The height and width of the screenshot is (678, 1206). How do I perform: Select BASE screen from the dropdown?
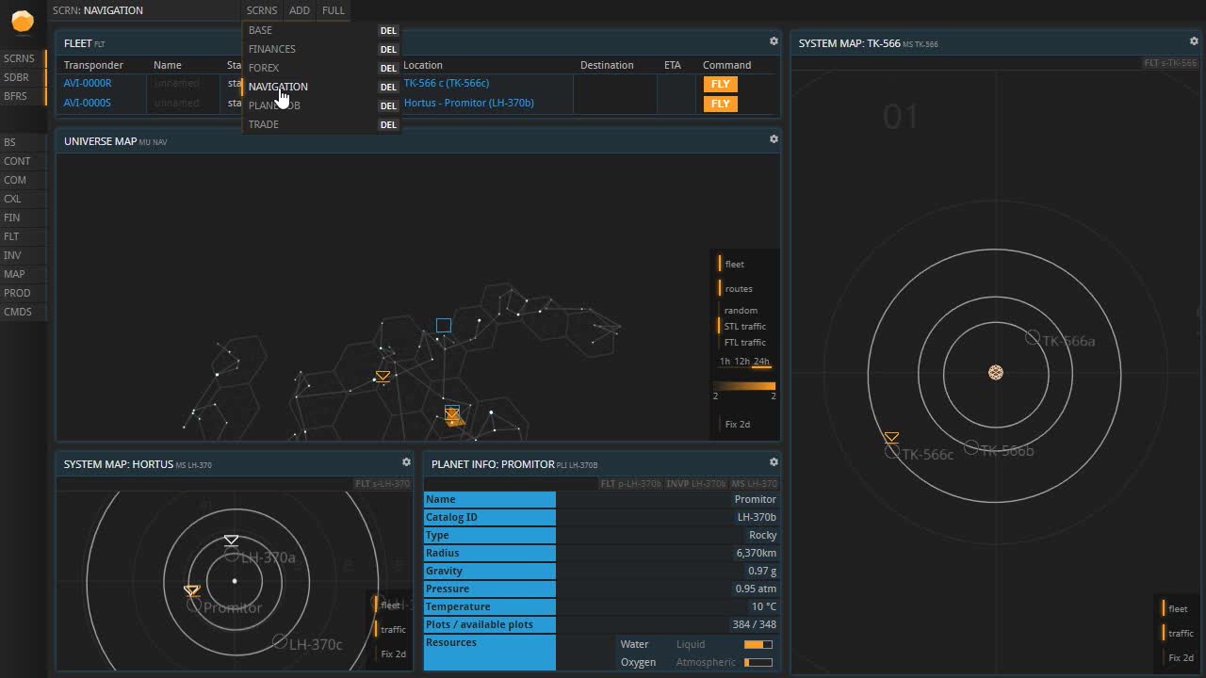click(x=260, y=30)
